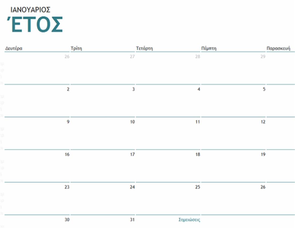Click on date 4 cell
Viewport: 295px width, 228px height.
(x=199, y=89)
